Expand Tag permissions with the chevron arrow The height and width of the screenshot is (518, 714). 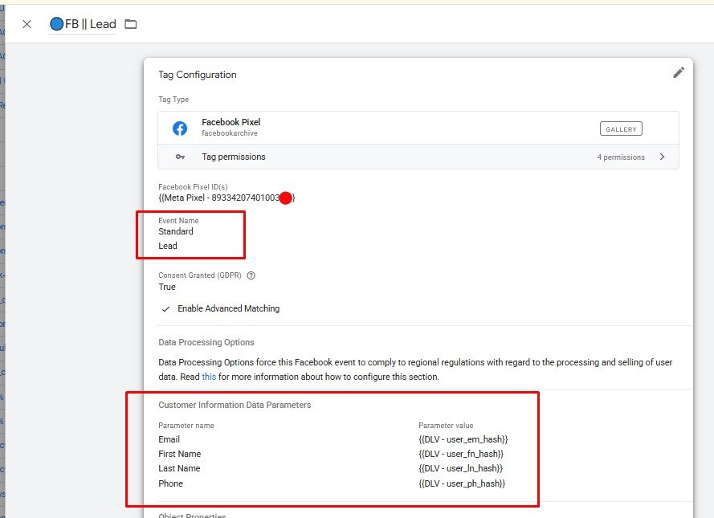point(662,157)
